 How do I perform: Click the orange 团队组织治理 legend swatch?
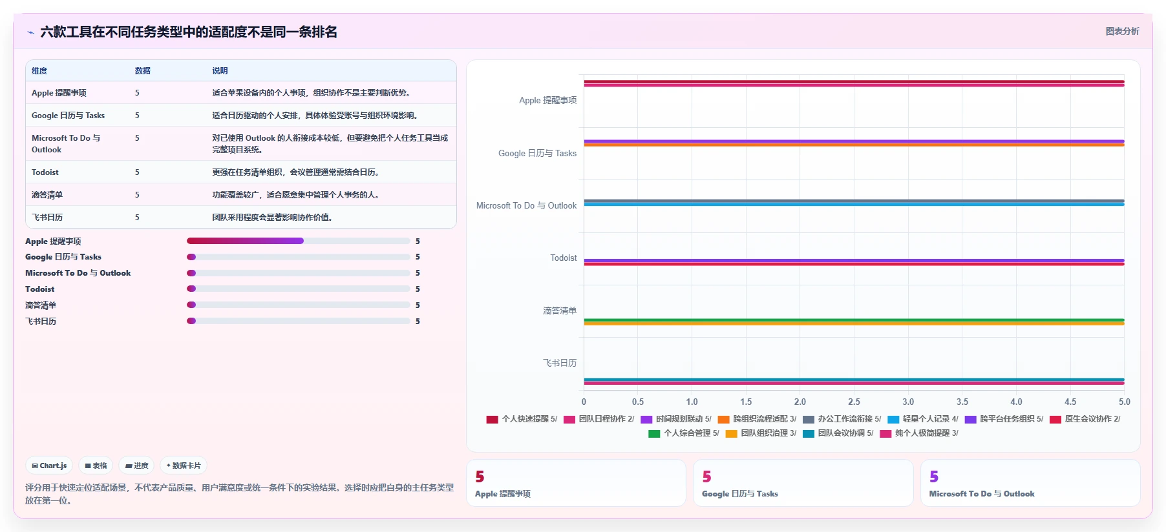(x=731, y=434)
